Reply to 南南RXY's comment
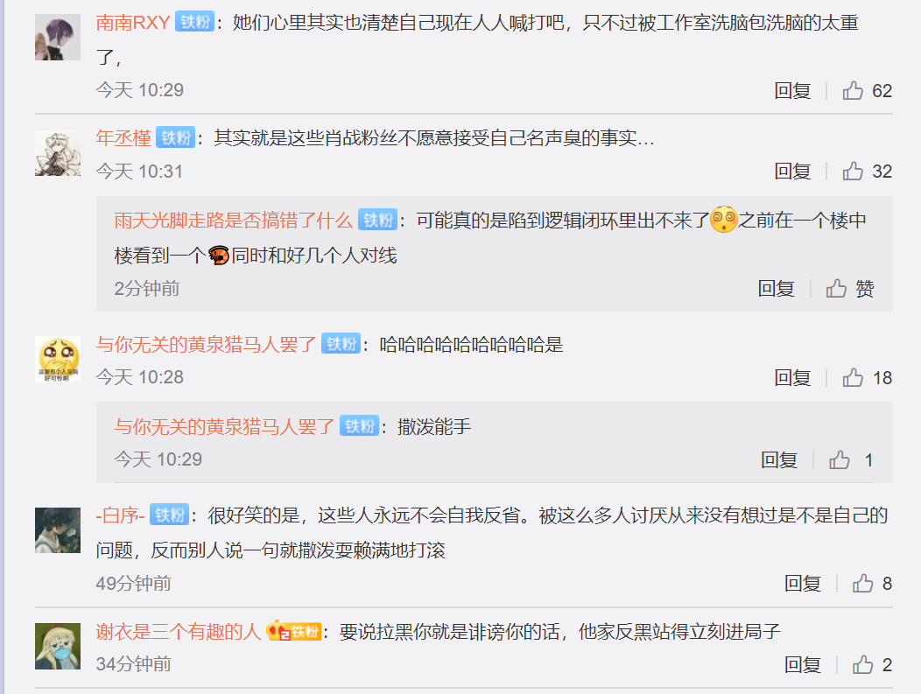Viewport: 921px width, 694px height. [792, 90]
